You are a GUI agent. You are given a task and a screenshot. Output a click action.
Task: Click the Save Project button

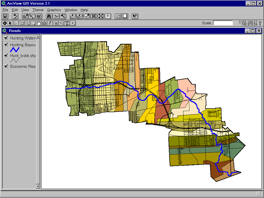5,16
